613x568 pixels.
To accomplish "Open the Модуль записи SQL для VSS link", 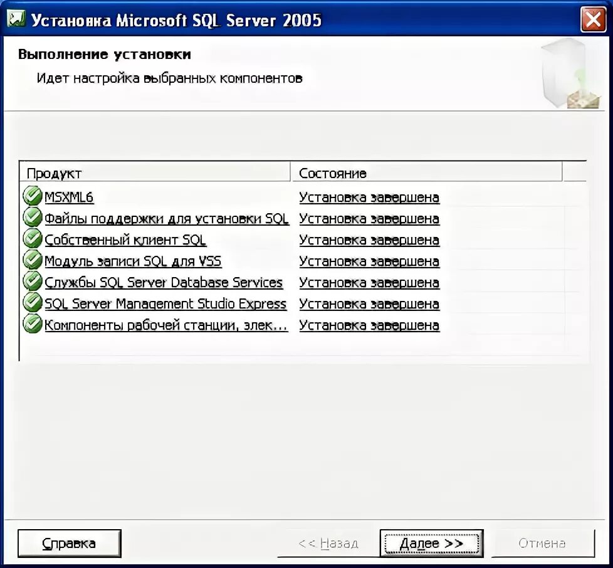I will [x=133, y=261].
